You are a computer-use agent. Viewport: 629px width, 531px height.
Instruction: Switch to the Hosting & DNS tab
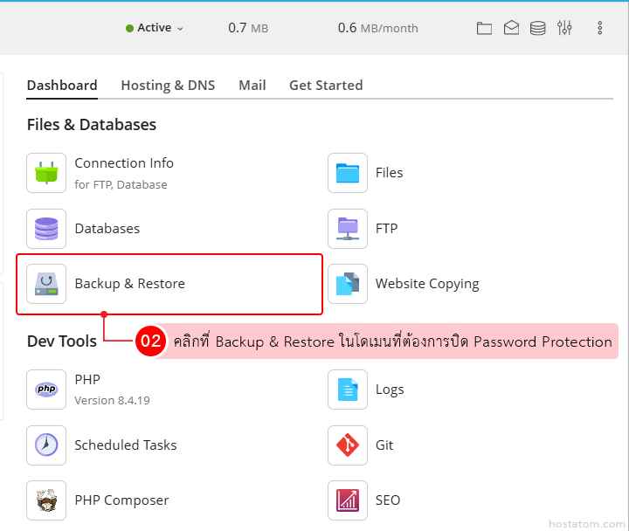coord(168,86)
